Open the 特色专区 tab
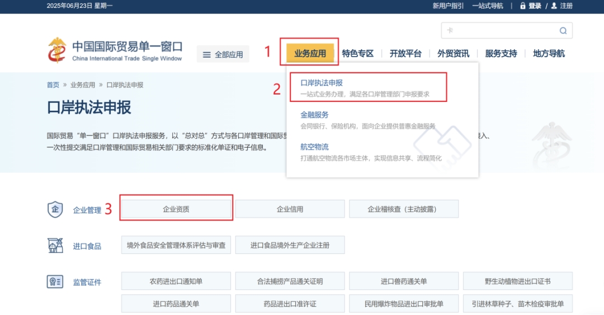This screenshot has width=604, height=315. coord(358,54)
